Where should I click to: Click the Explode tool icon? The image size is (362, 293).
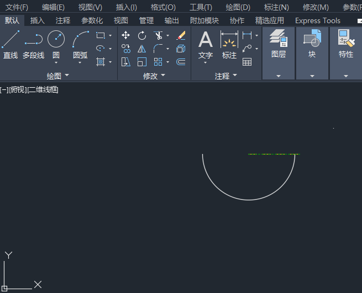click(x=181, y=49)
